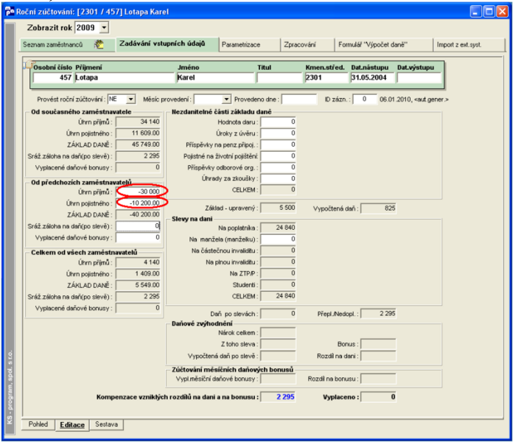This screenshot has height=442, width=513.
Task: Click the Osobní číslo field with 457
Action: coord(52,78)
